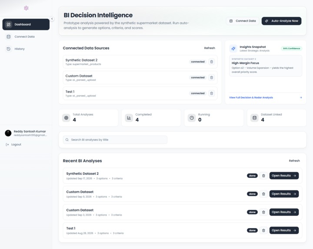Open Results for Synthetic Dataset 2 analysis

[x=284, y=176]
